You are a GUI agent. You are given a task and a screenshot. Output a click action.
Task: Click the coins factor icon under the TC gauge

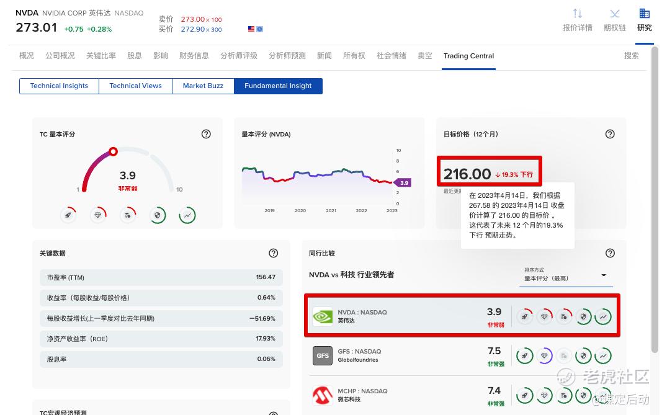point(128,215)
